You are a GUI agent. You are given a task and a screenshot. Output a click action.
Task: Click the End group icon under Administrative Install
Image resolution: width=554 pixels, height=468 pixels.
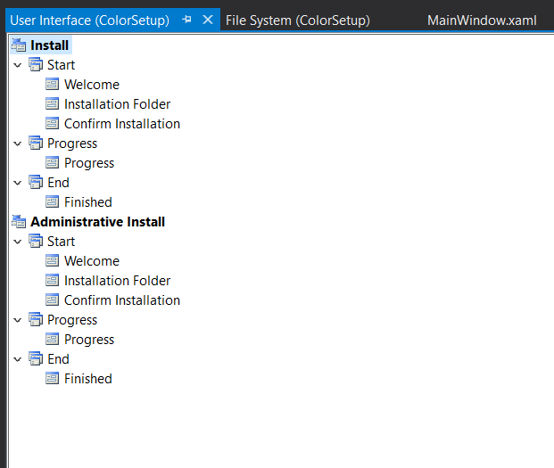(36, 358)
